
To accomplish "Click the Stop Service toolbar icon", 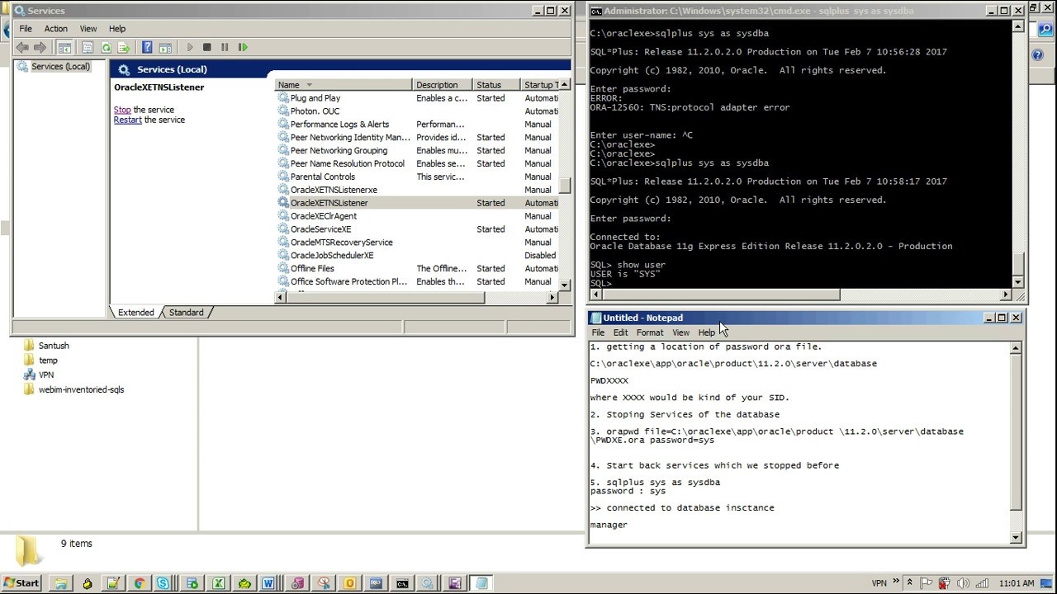I will pyautogui.click(x=207, y=48).
